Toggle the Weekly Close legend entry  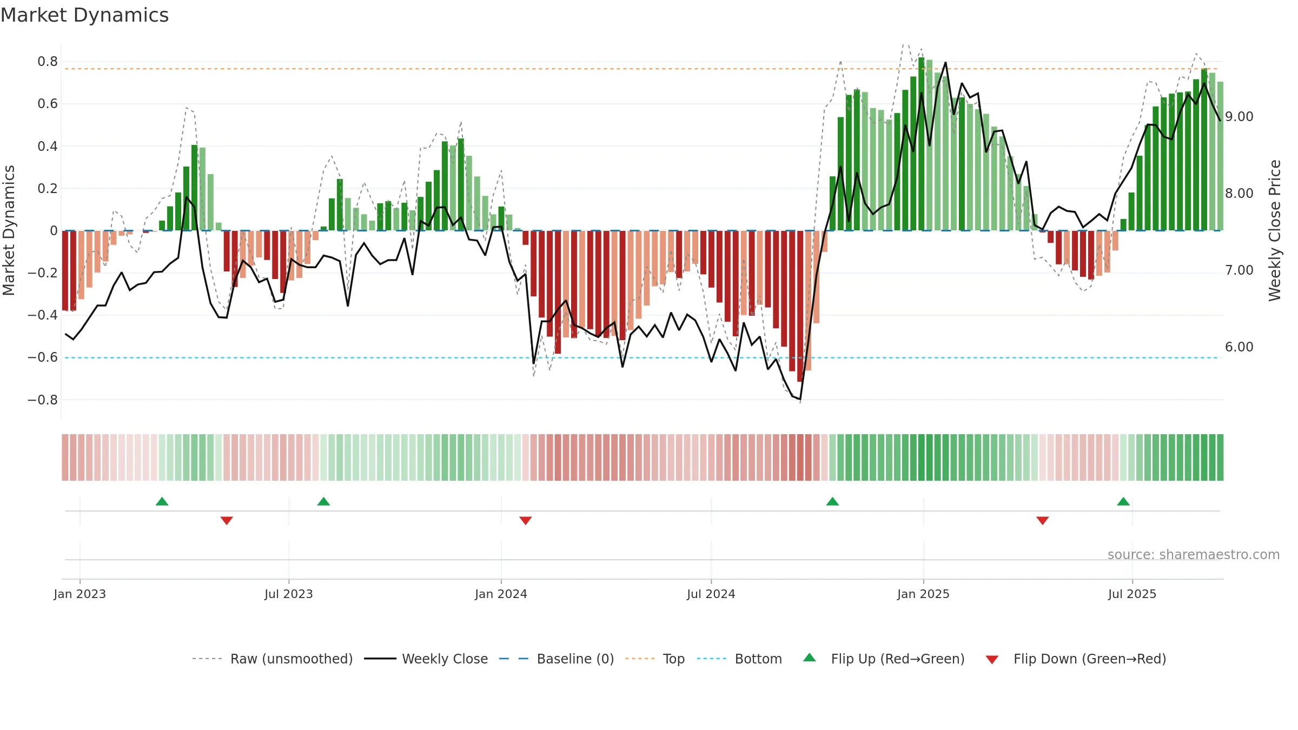[x=426, y=659]
